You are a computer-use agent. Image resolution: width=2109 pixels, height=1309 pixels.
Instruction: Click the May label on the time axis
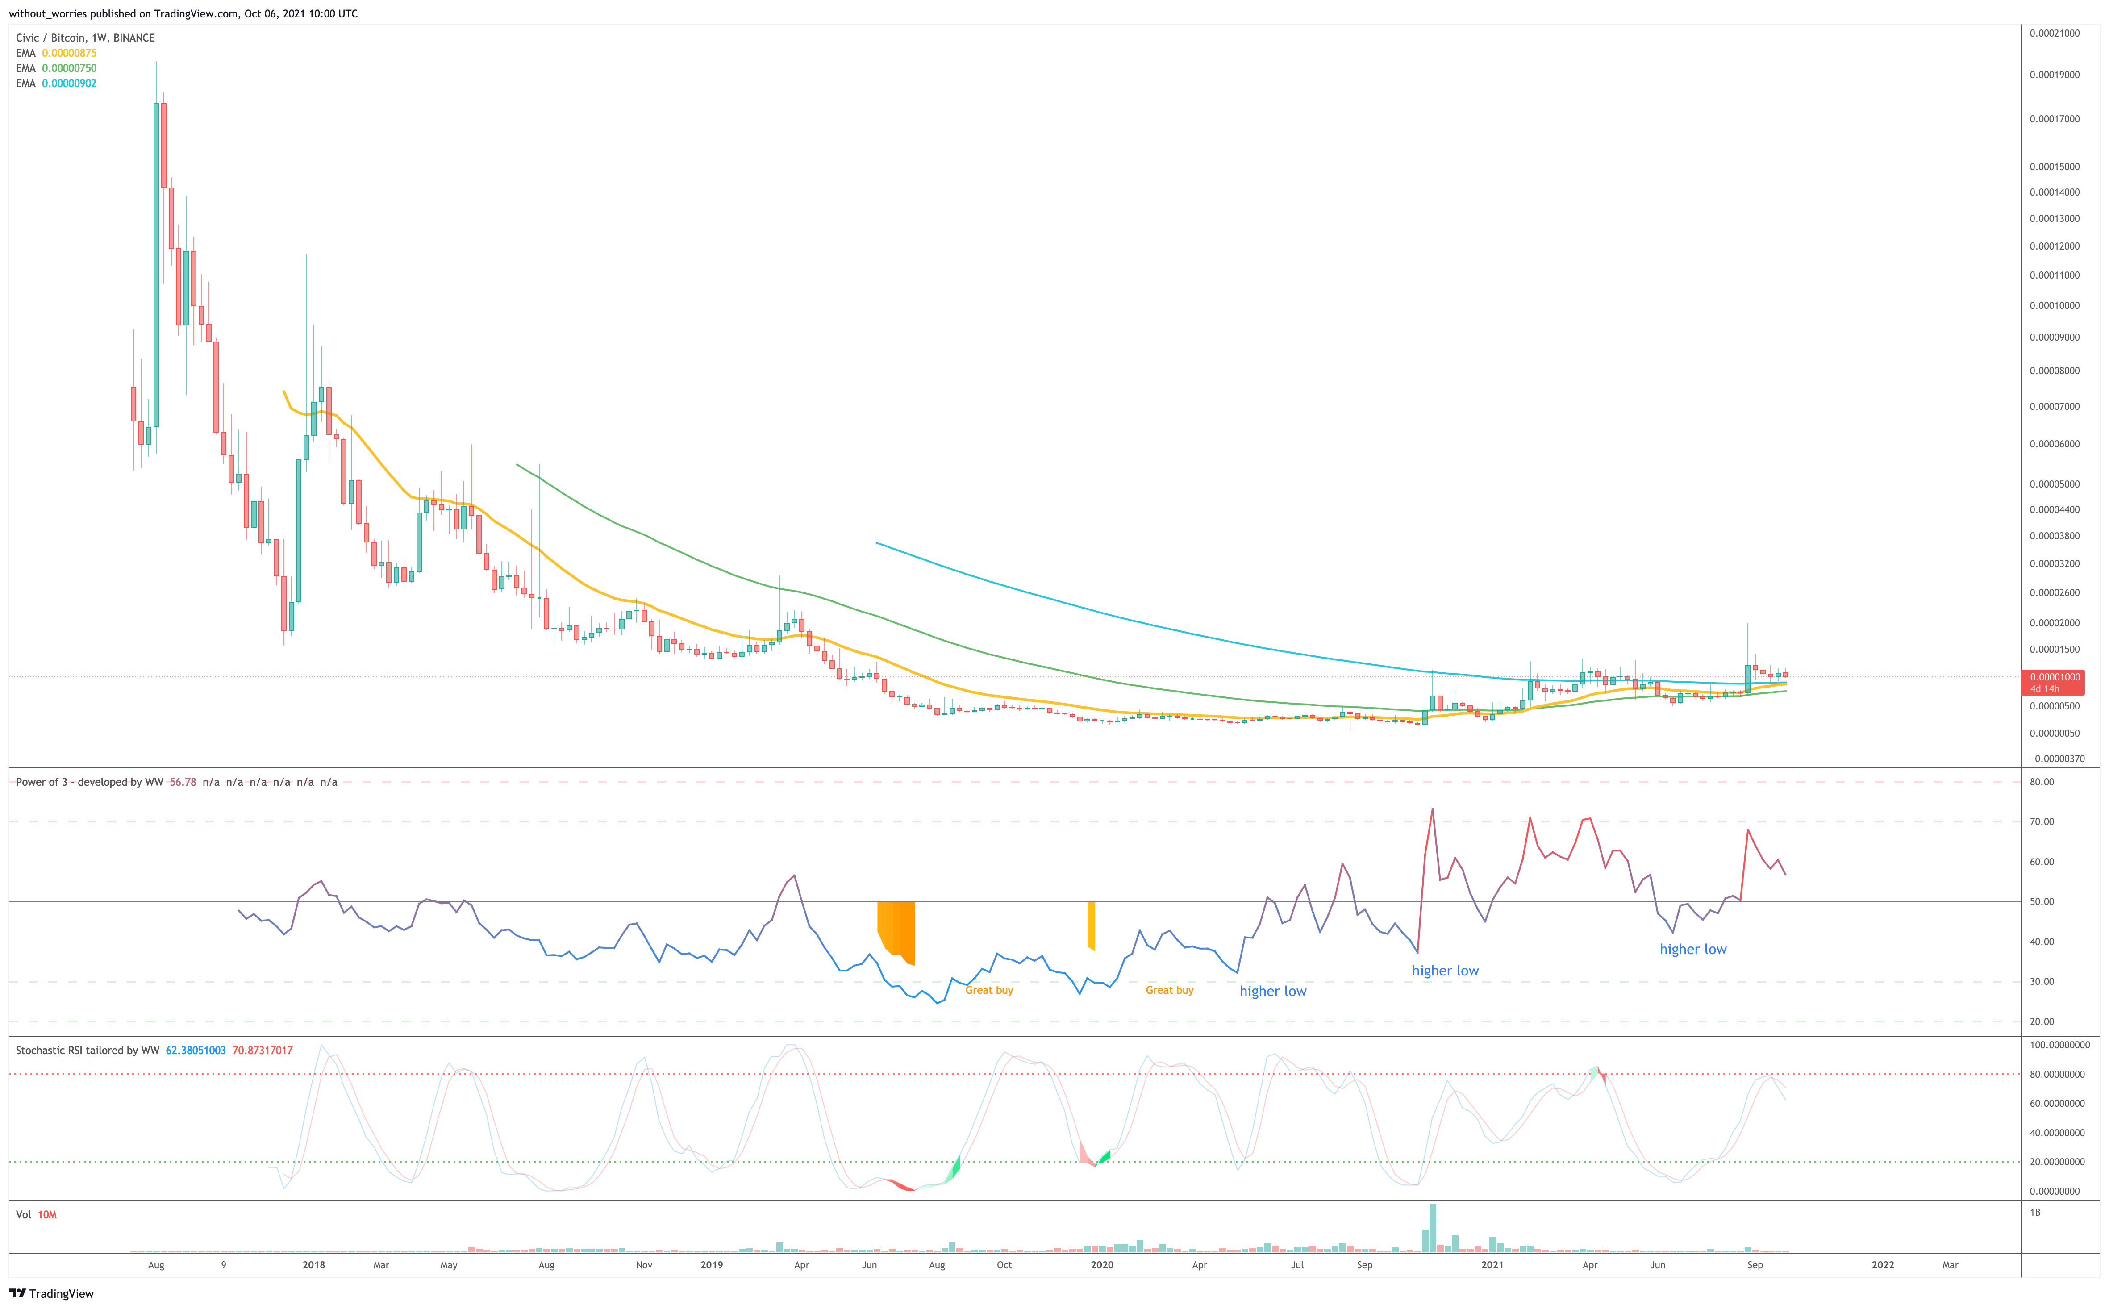pos(449,1265)
